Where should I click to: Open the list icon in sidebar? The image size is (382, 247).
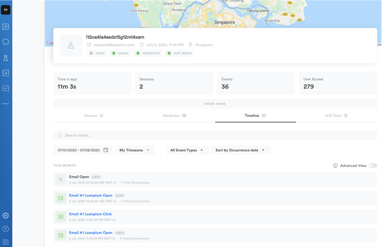pyautogui.click(x=6, y=27)
